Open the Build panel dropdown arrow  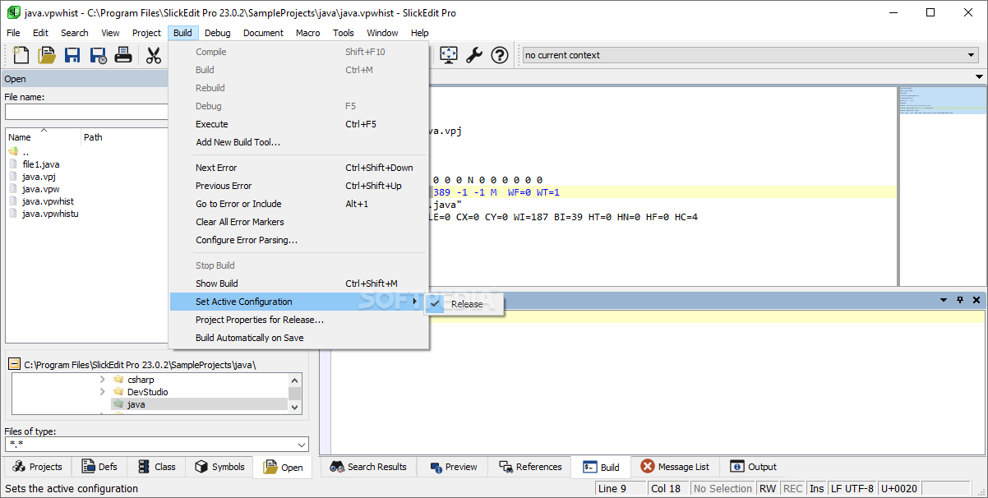[x=944, y=300]
